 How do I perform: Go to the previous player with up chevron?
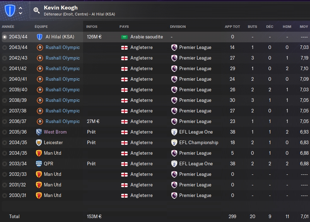(x=21, y=7)
